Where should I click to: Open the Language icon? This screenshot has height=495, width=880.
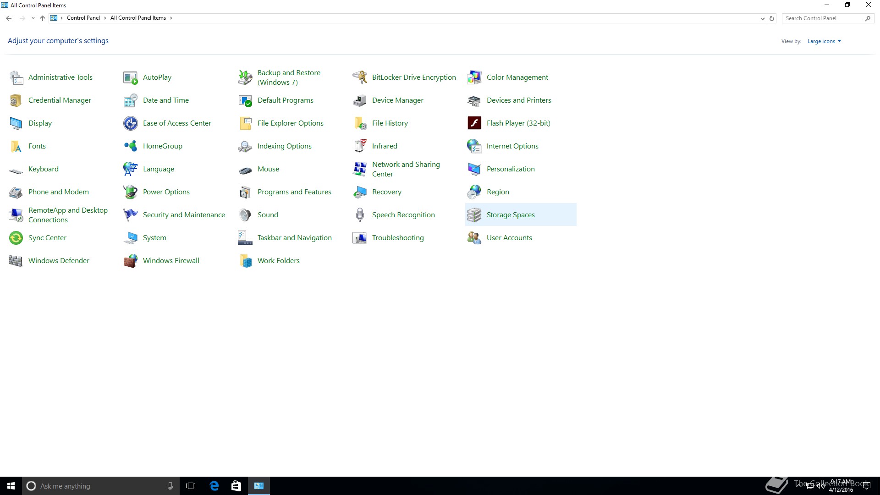tap(131, 169)
